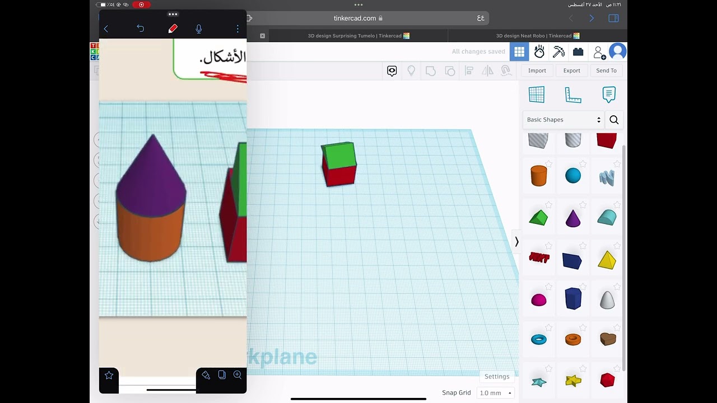This screenshot has width=717, height=403.
Task: Open more options in notes window
Action: click(x=238, y=29)
